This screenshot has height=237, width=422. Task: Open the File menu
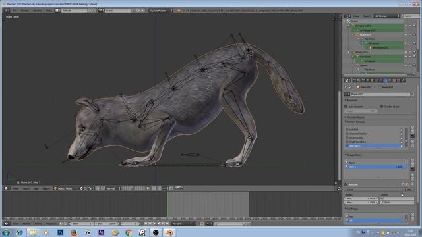pos(15,11)
